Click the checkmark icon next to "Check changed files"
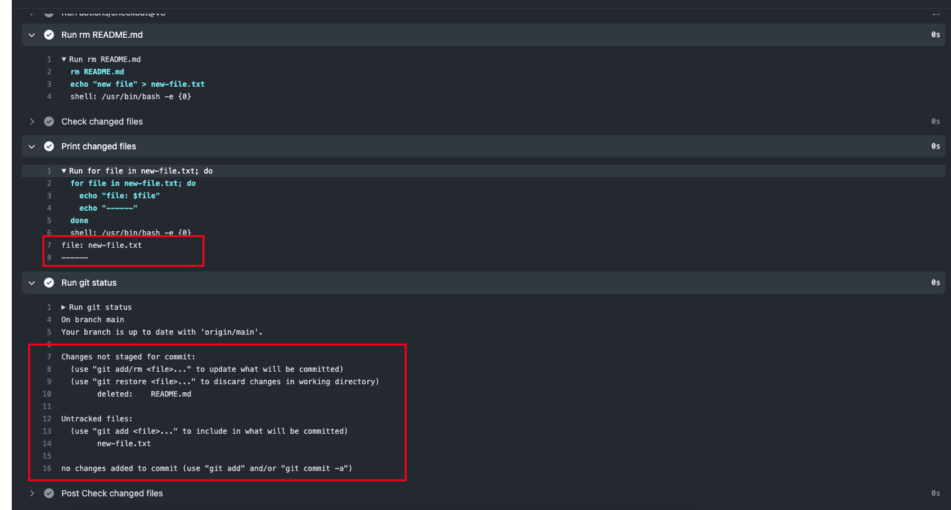 click(49, 121)
